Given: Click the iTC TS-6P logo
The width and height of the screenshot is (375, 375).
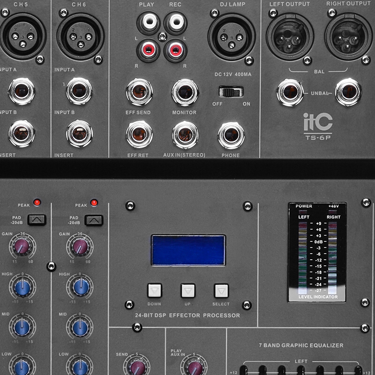Looking at the screenshot, I should 318,125.
